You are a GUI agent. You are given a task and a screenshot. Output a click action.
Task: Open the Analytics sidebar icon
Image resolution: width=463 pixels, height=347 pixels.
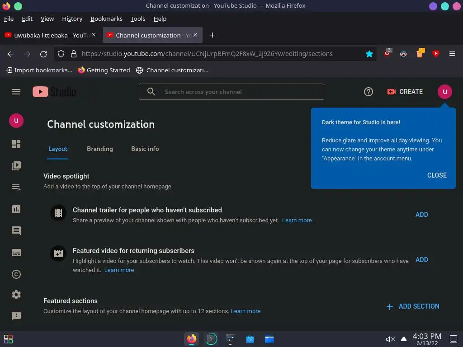16,209
